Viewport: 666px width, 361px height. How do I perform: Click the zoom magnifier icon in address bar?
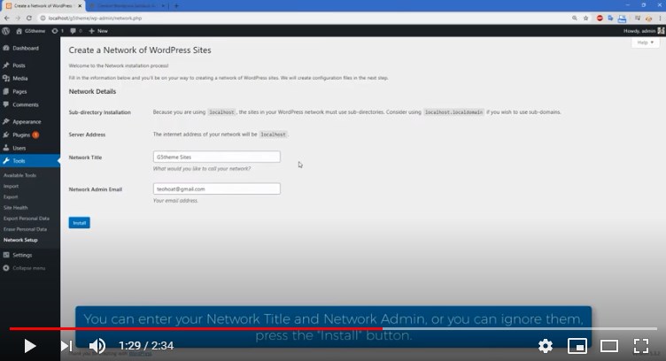coord(574,18)
